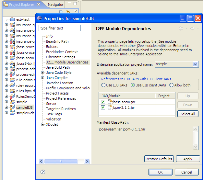This screenshot has width=203, height=180.
Task: Open Task Tags properties page
Action: pyautogui.click(x=54, y=114)
